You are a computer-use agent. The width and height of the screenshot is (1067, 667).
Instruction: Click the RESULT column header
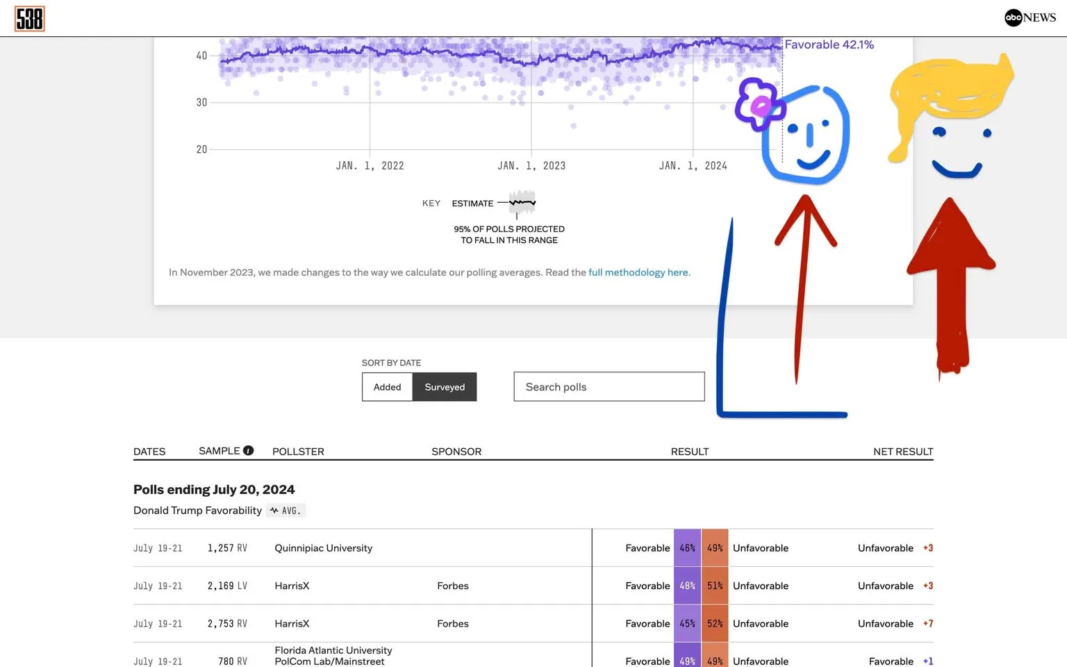pyautogui.click(x=689, y=451)
